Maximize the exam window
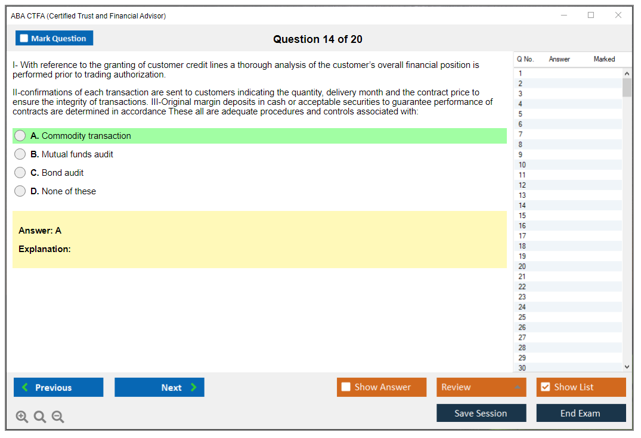The image size is (641, 438). [591, 15]
